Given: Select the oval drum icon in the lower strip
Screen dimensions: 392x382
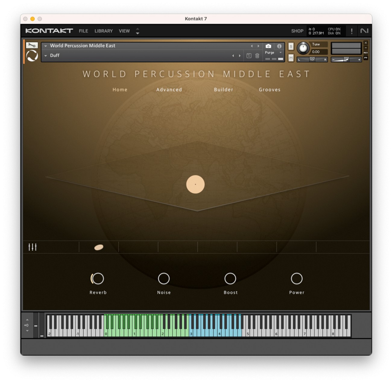Looking at the screenshot, I should click(98, 247).
